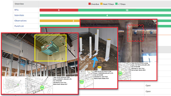Open the Punch List link
Screen dimensions: 171x96
click(19, 26)
